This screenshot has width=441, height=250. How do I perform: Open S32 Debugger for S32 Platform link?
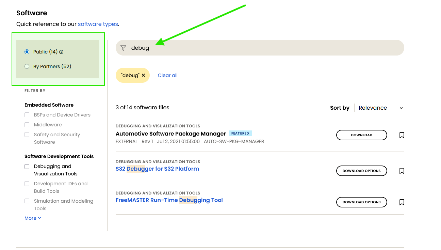coord(157,169)
